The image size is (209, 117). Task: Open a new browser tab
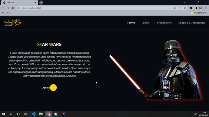pyautogui.click(x=41, y=2)
